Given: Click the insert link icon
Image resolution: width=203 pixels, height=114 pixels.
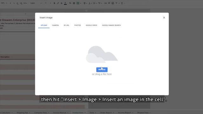Looking at the screenshot, I should click(x=106, y=3).
